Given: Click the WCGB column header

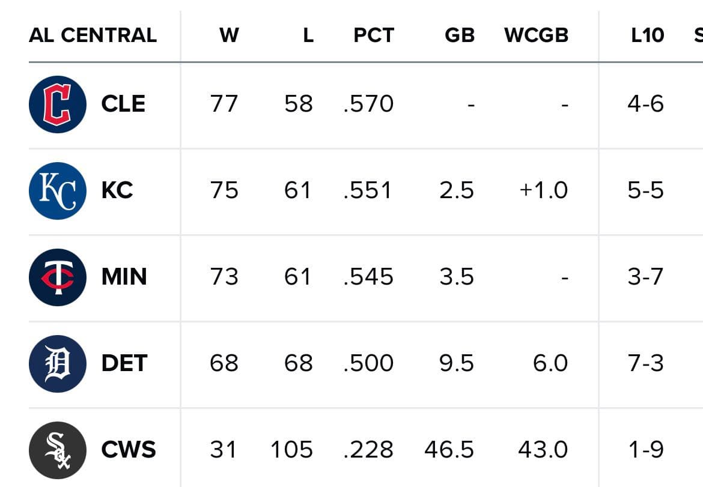Looking at the screenshot, I should tap(536, 35).
